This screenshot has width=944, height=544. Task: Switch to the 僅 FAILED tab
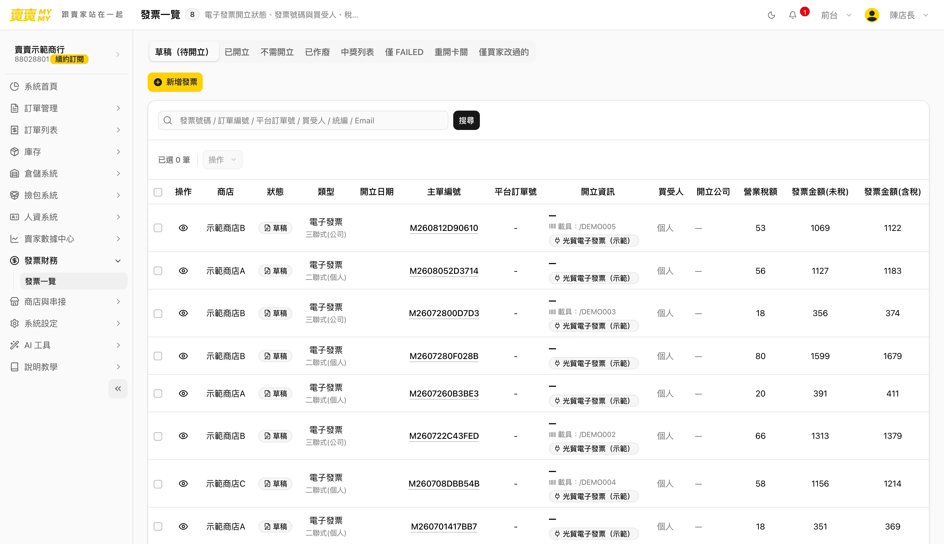[x=404, y=52]
